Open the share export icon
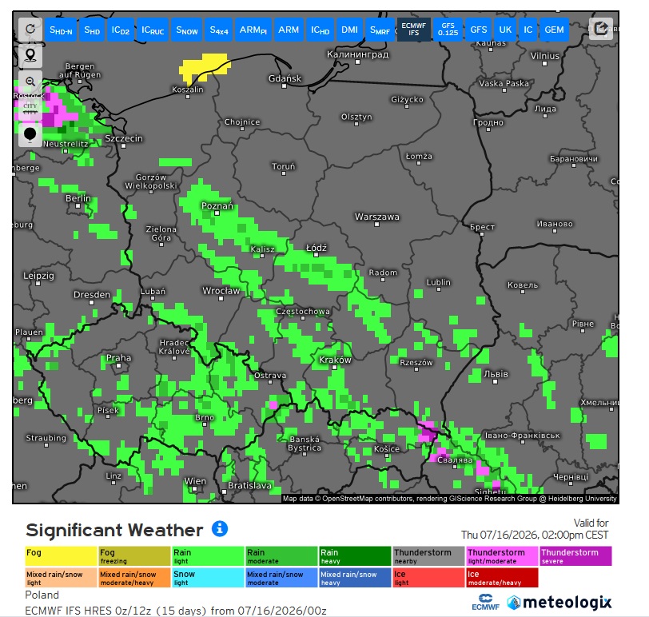The height and width of the screenshot is (617, 649). [x=600, y=29]
